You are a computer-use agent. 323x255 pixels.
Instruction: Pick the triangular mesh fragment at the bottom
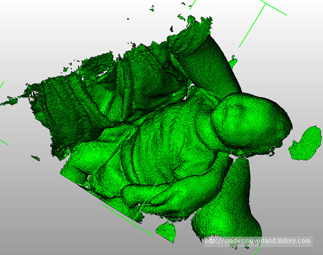[x=166, y=232]
